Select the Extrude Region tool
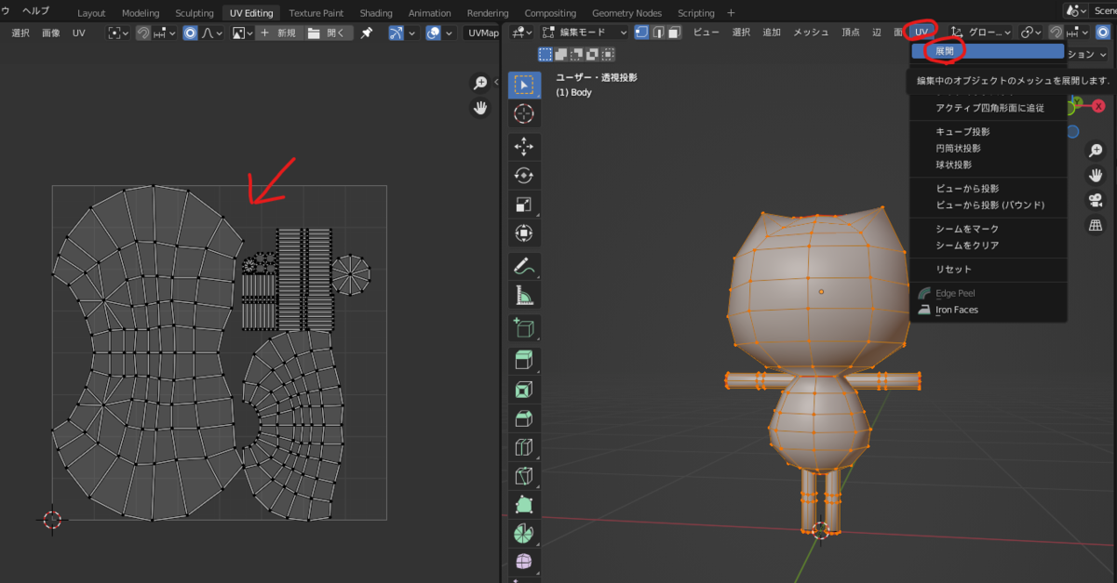The height and width of the screenshot is (583, 1117). tap(524, 359)
